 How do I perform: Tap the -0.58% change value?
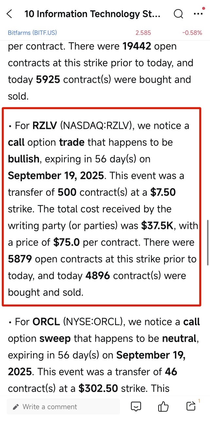coord(192,33)
